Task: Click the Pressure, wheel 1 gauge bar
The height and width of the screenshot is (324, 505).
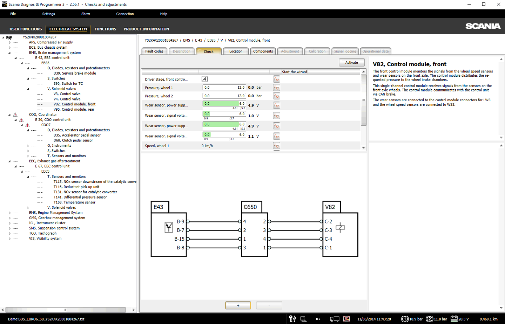Action: [224, 88]
